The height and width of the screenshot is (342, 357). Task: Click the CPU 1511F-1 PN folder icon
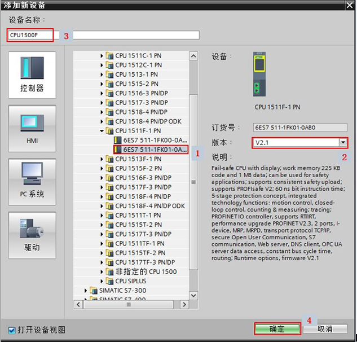(109, 131)
